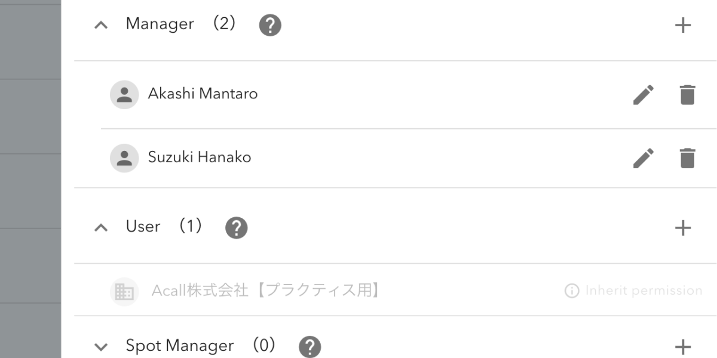The width and height of the screenshot is (717, 358).
Task: Expand the Spot Manager section chevron
Action: tap(101, 347)
